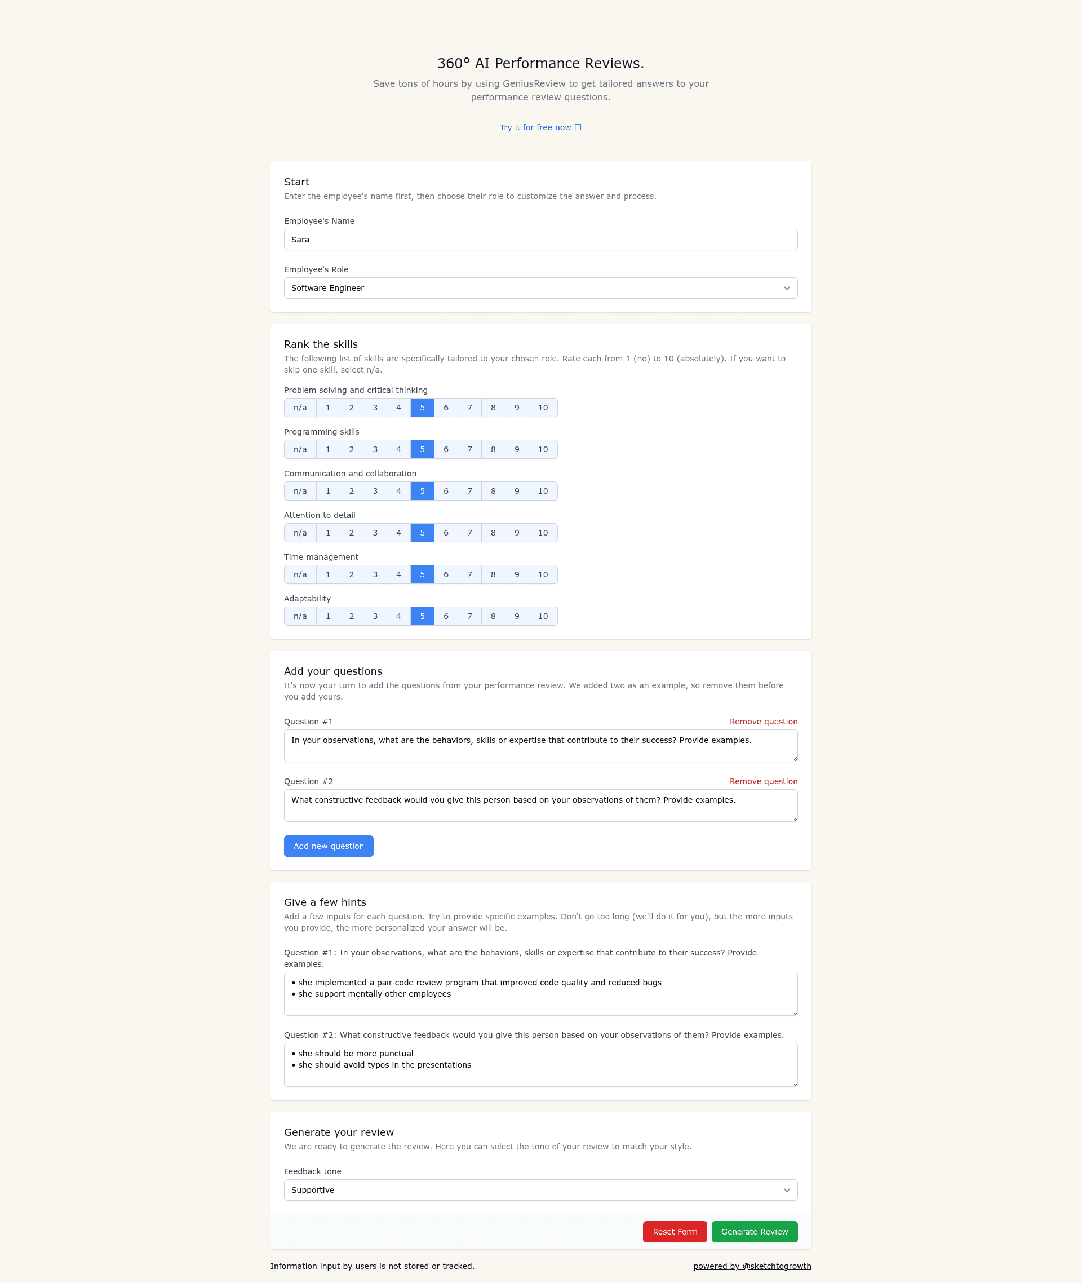Image resolution: width=1082 pixels, height=1283 pixels.
Task: Rate Attention to detail as 3
Action: (x=375, y=533)
